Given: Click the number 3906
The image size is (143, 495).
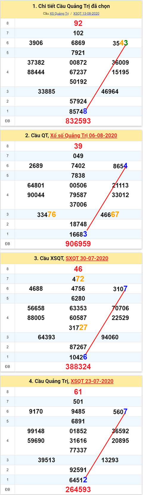Looking at the screenshot, I should click(36, 43).
